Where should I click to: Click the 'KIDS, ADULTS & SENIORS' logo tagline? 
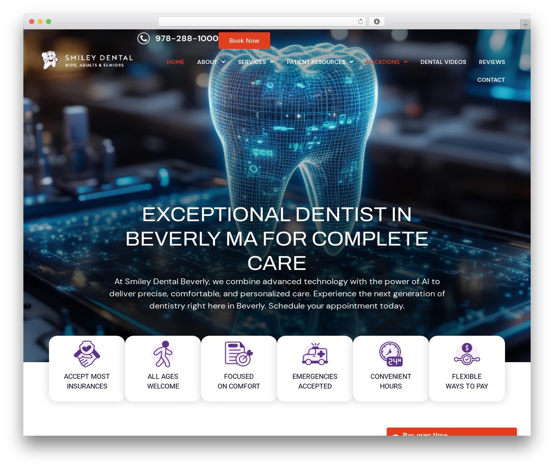(95, 65)
